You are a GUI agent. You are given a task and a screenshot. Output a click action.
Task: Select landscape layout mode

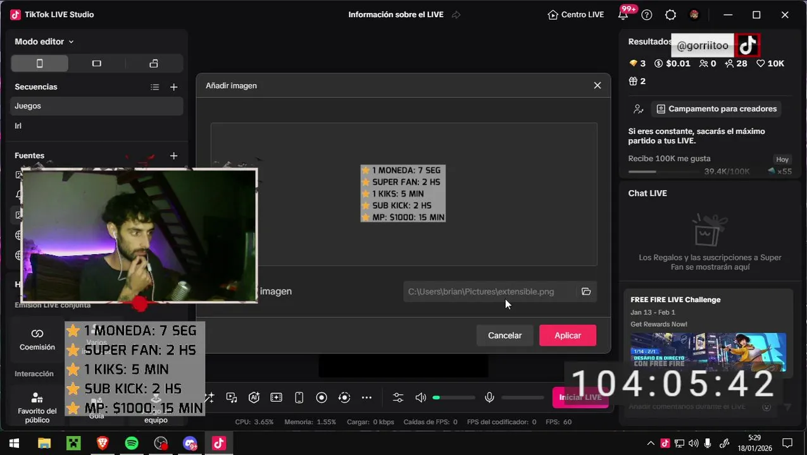point(97,63)
